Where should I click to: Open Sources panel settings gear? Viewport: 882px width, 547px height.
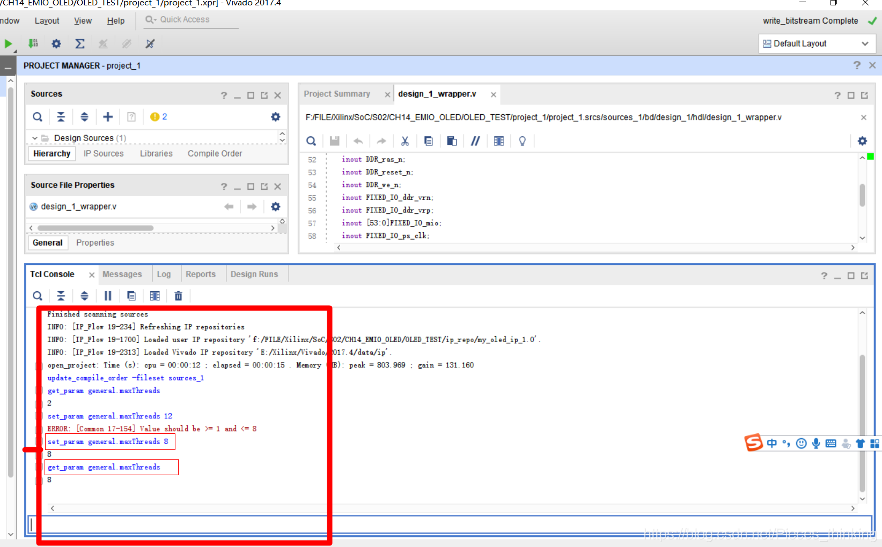tap(275, 117)
